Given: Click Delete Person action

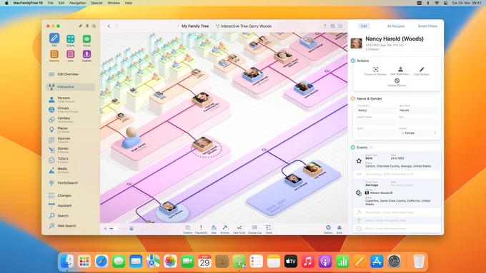Looking at the screenshot, I should tap(397, 82).
